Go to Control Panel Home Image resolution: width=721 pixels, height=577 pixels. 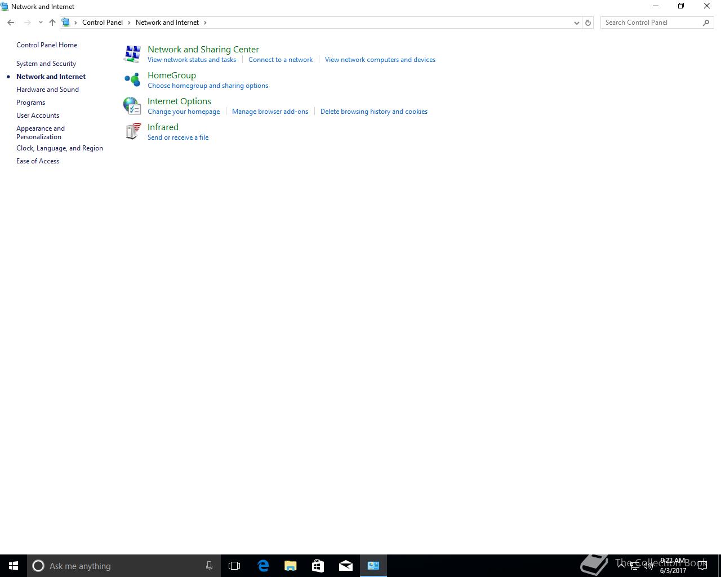(47, 45)
